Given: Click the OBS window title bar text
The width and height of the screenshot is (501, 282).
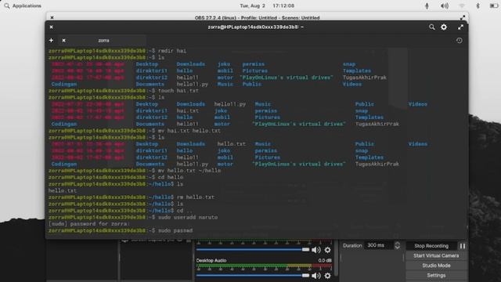Looking at the screenshot, I should point(258,17).
